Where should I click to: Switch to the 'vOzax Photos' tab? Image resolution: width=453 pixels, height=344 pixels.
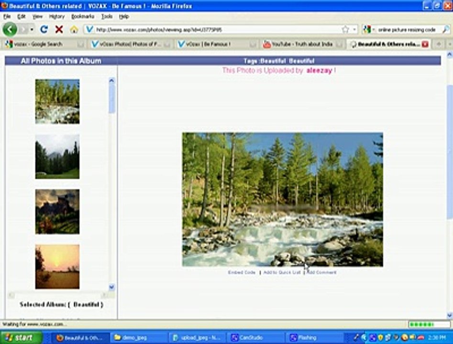[130, 44]
